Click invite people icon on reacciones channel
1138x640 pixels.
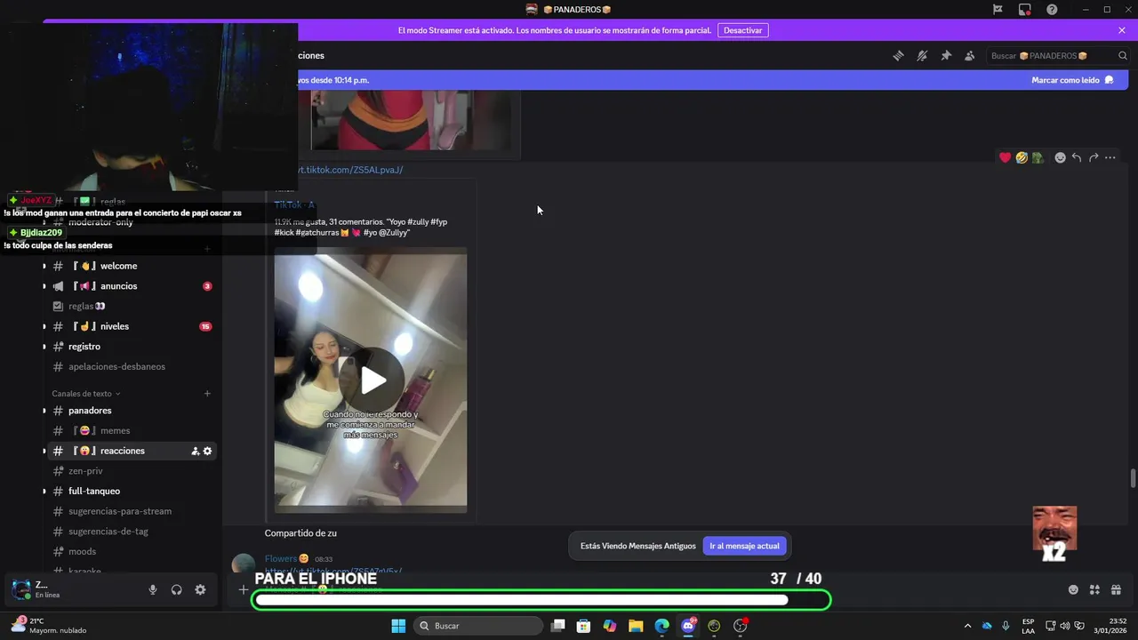[195, 452]
